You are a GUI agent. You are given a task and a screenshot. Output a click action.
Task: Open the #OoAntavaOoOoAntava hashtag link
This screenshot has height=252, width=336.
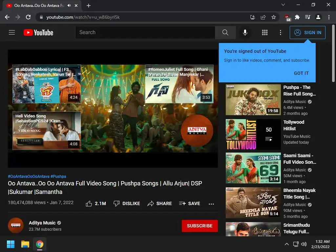29,176
